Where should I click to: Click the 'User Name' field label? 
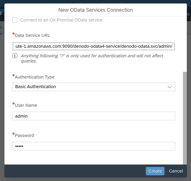click(26, 105)
